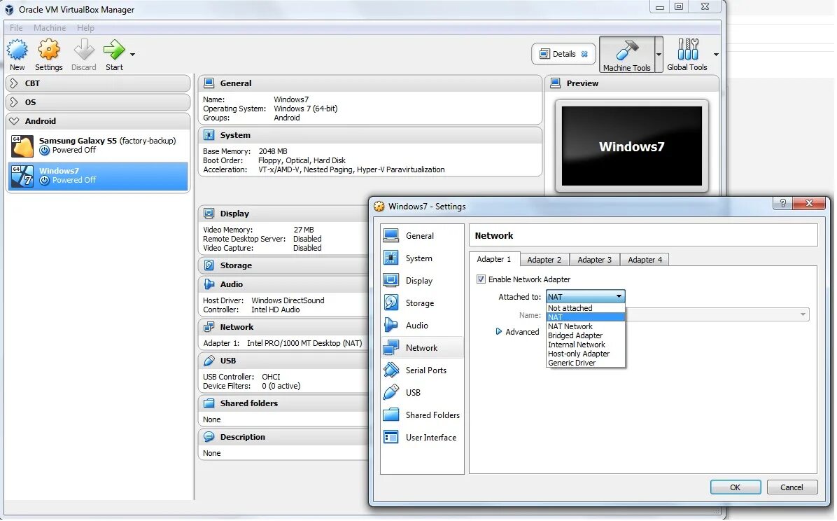Open Shared Folders category in Settings
This screenshot has width=837, height=521.
(x=422, y=415)
